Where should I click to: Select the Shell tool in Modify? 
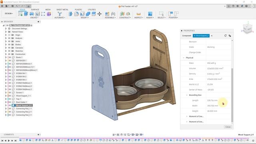(x=82, y=14)
